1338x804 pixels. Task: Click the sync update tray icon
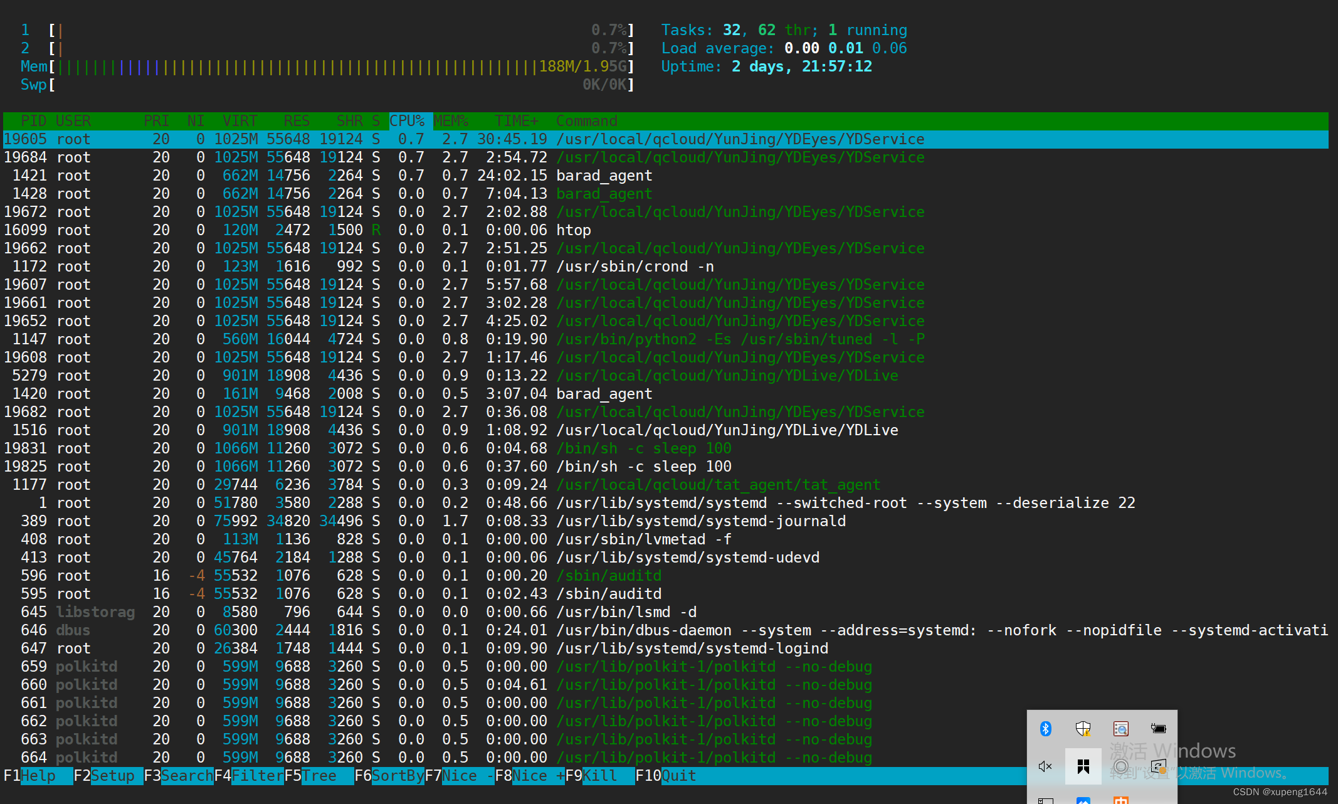(x=1158, y=766)
